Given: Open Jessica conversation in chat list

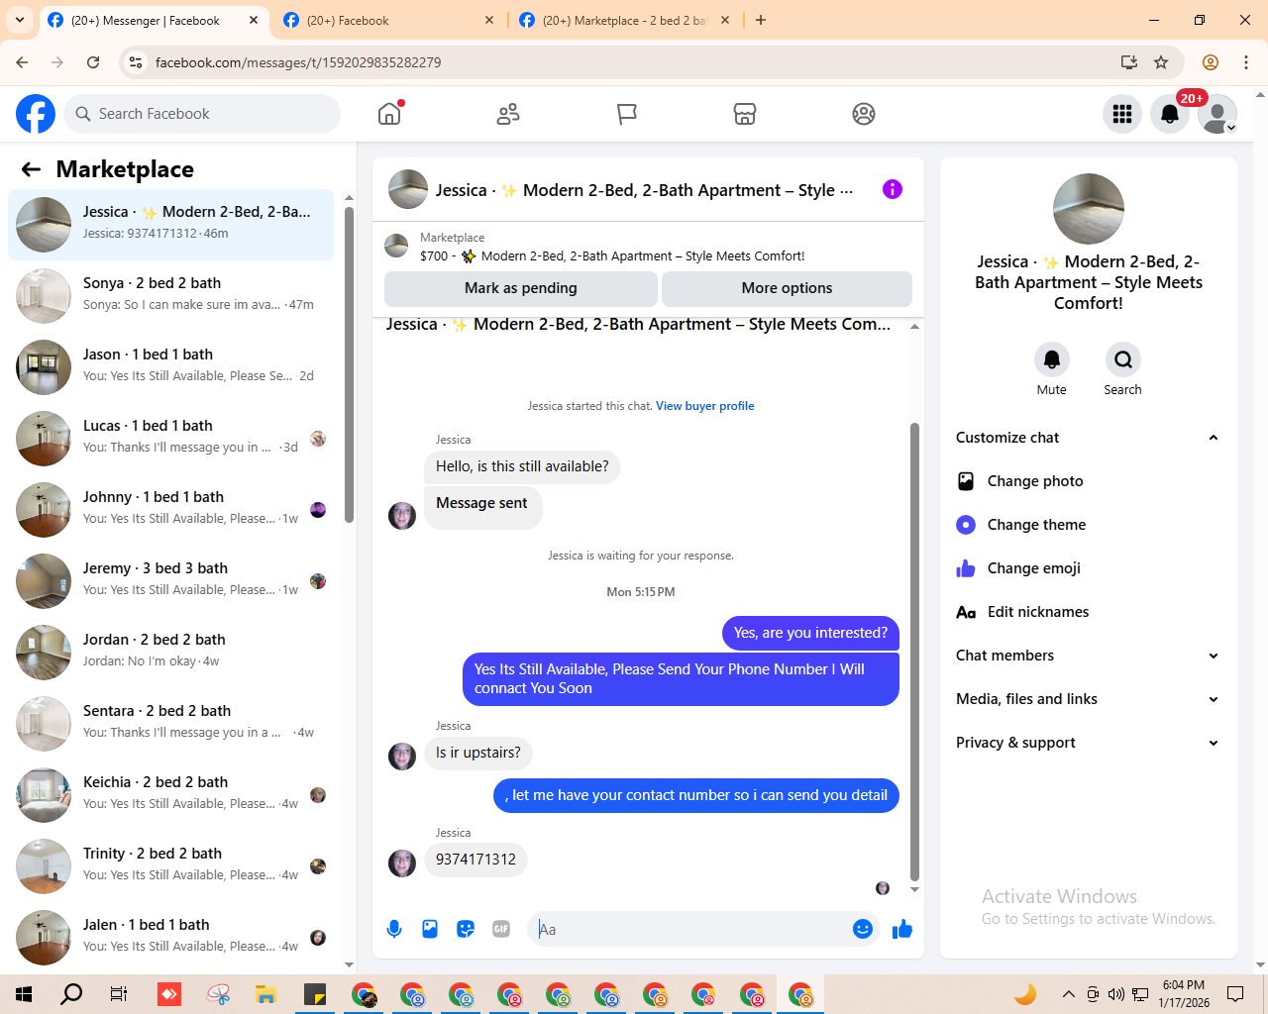Looking at the screenshot, I should point(170,225).
